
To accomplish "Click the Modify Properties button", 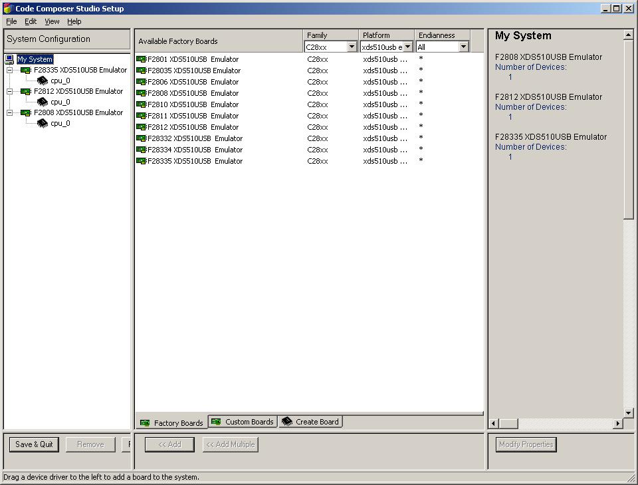I will [x=526, y=444].
